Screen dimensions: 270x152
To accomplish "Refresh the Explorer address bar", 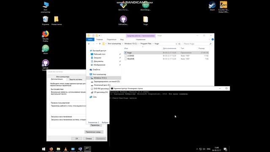I will tap(179, 44).
